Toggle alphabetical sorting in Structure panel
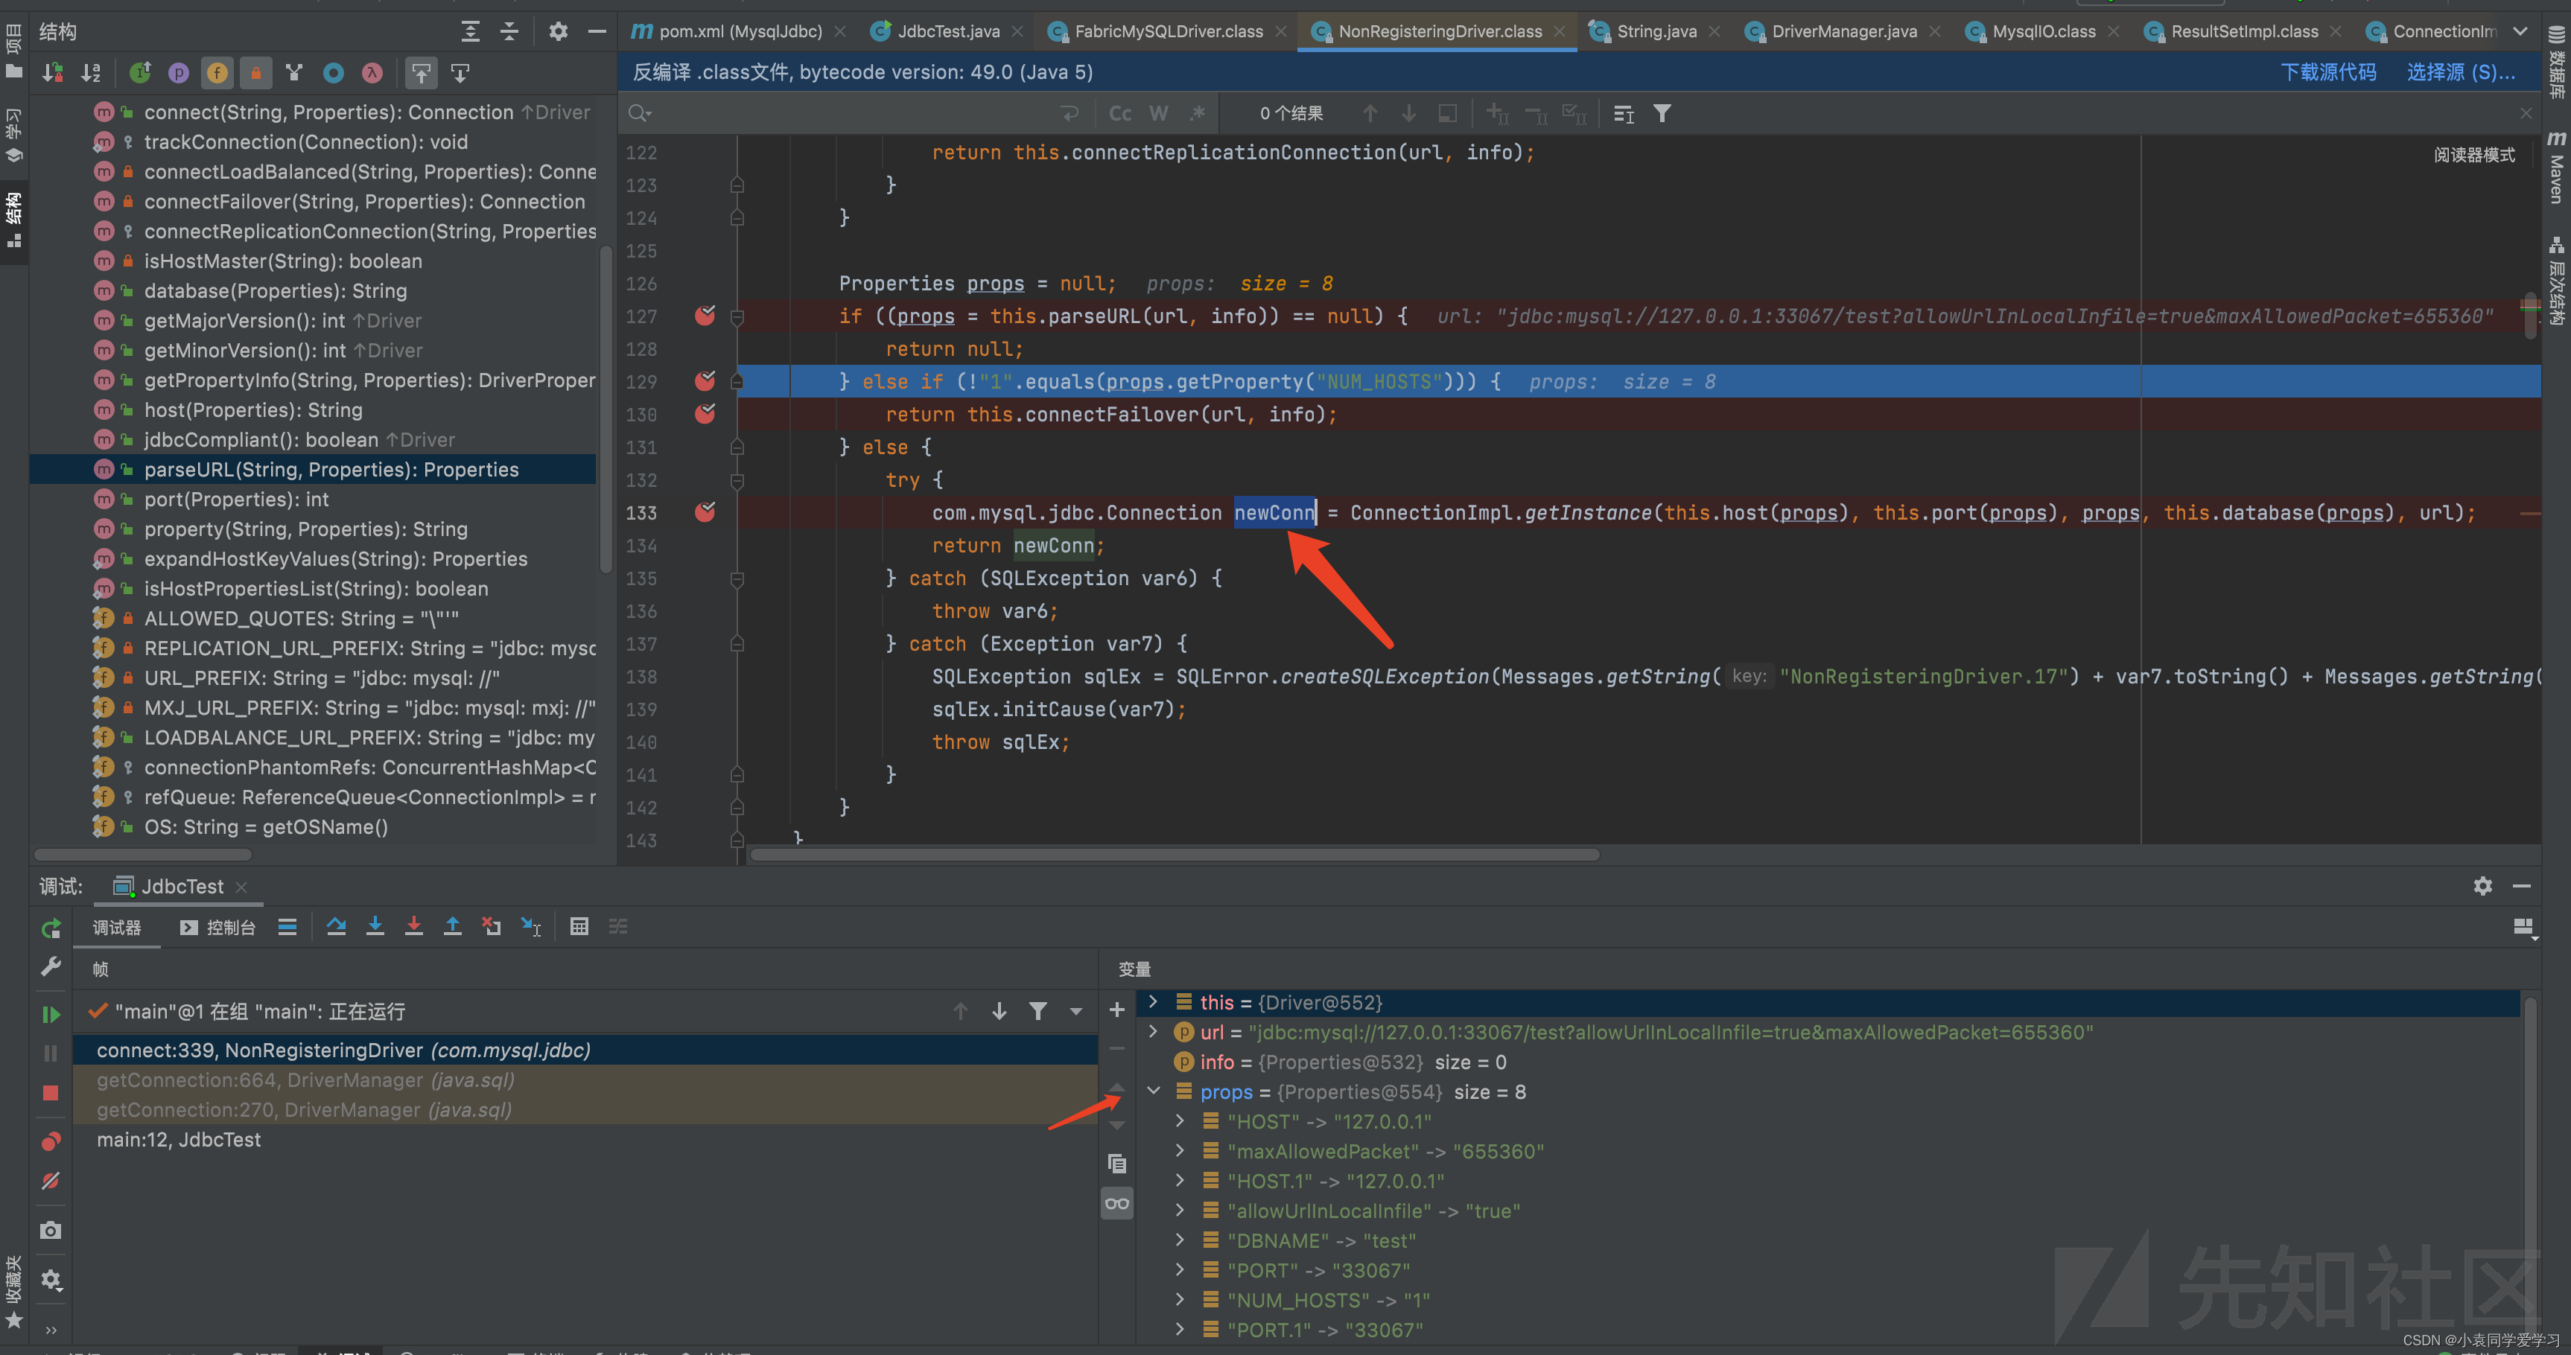 click(x=91, y=73)
